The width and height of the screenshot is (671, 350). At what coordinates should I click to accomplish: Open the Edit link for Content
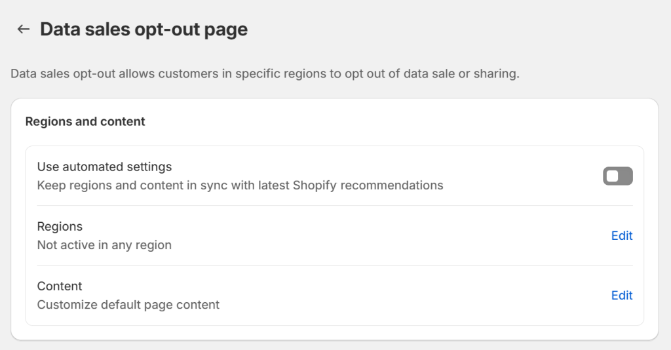pos(621,296)
